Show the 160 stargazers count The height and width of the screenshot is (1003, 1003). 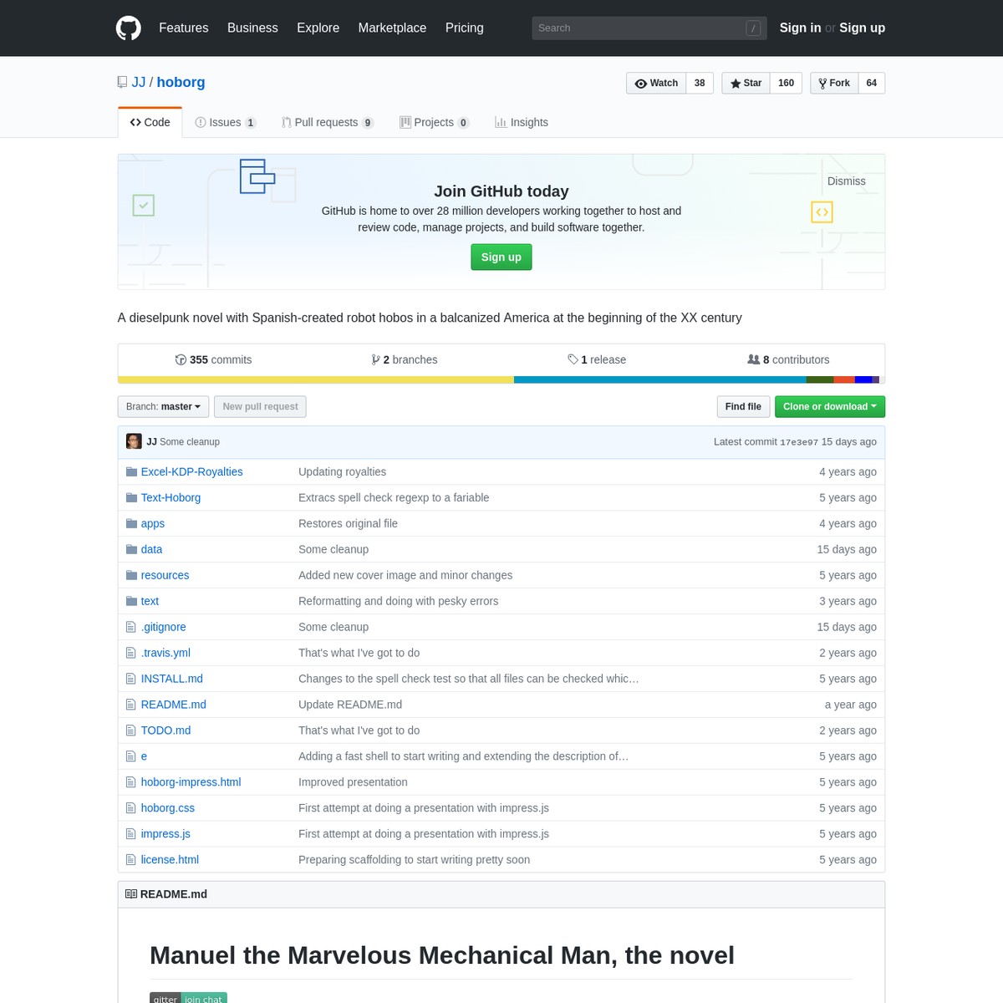pos(786,83)
